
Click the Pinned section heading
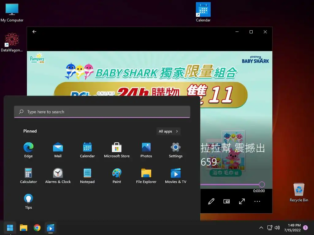pyautogui.click(x=30, y=131)
